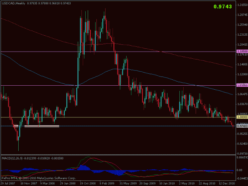Image resolution: width=248 pixels, height=186 pixels.
Task: Click the 29 Jun 2008 date label
Action: (x=68, y=183)
